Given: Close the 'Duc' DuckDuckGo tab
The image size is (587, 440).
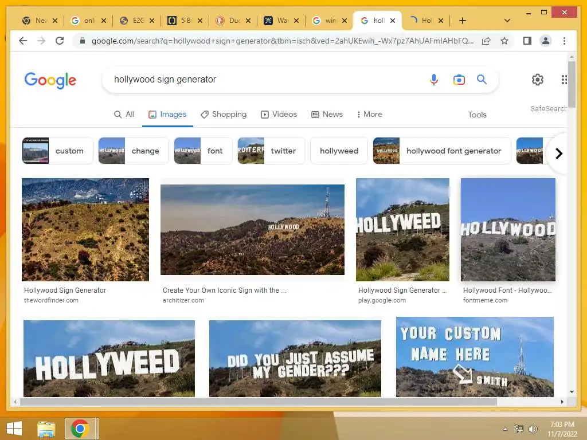Looking at the screenshot, I should (248, 21).
